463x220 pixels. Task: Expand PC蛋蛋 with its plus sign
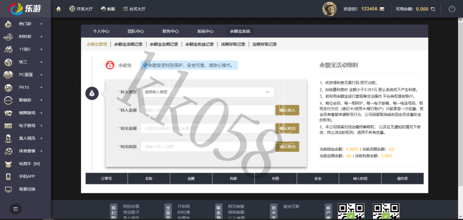point(41,75)
